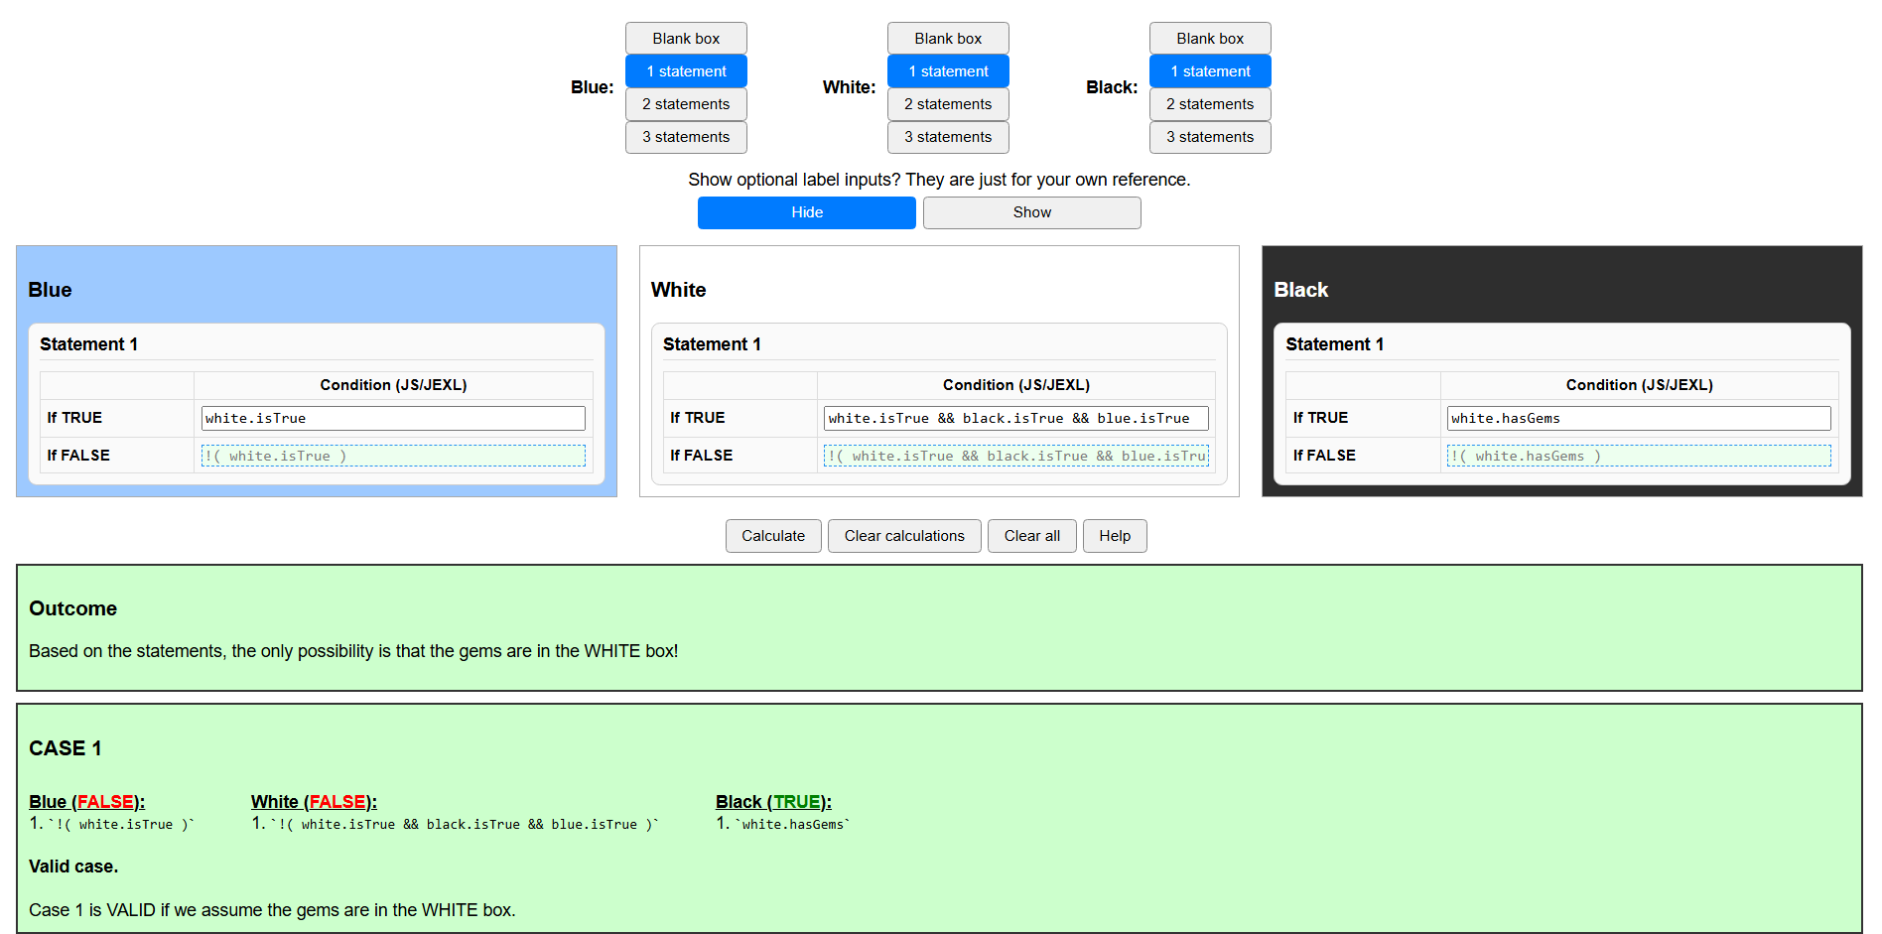Select Blank box option for White

(x=948, y=39)
